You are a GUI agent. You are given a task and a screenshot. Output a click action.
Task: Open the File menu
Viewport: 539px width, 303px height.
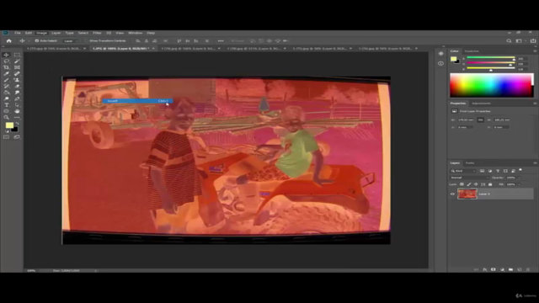(18, 33)
